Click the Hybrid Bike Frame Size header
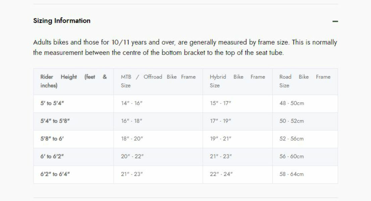Image resolution: width=371 pixels, height=201 pixels. tap(237, 81)
